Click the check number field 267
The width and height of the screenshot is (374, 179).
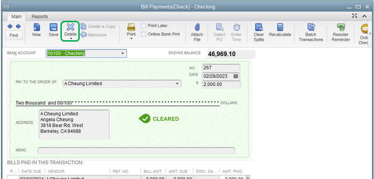pos(221,68)
